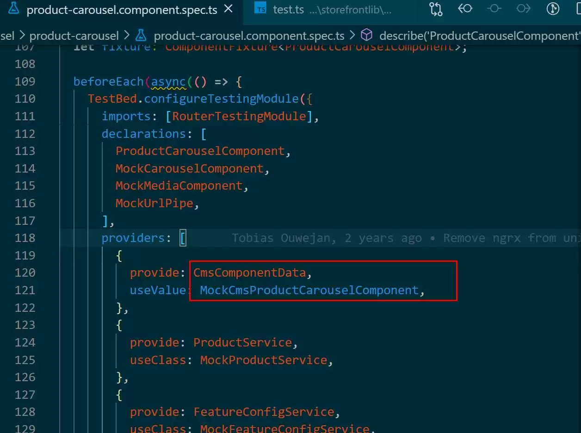This screenshot has height=433, width=581.
Task: Click the flask icon on spec tab
Action: click(14, 9)
